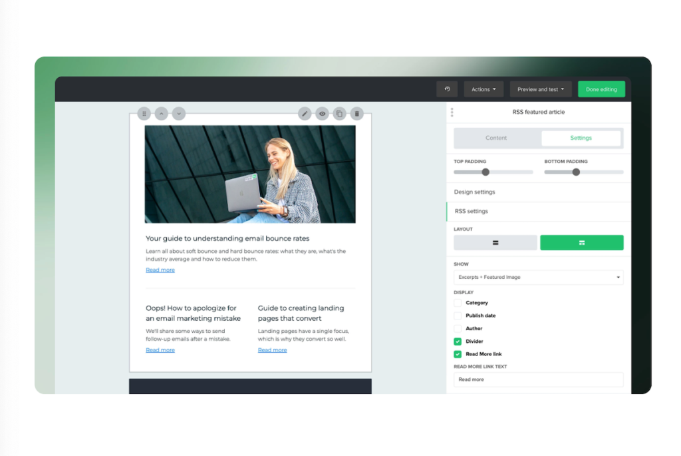Click 'Oops! How to apologize' article title
681x456 pixels.
pyautogui.click(x=194, y=313)
